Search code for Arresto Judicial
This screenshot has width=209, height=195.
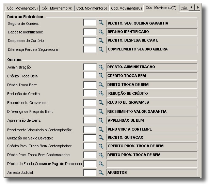pyautogui.click(x=101, y=173)
